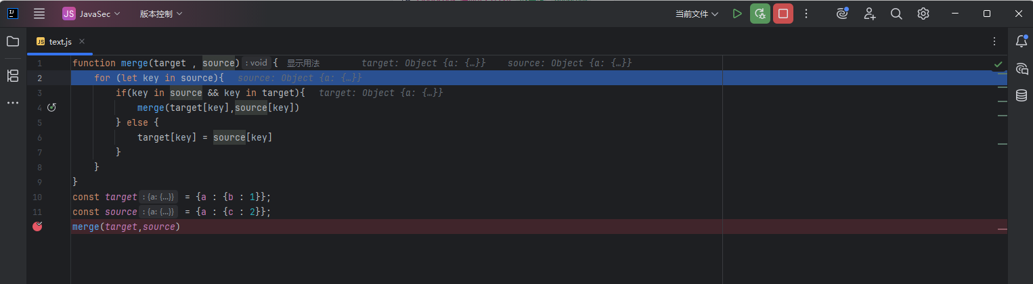Image resolution: width=1033 pixels, height=284 pixels.
Task: Stop the running debug session
Action: pos(783,14)
